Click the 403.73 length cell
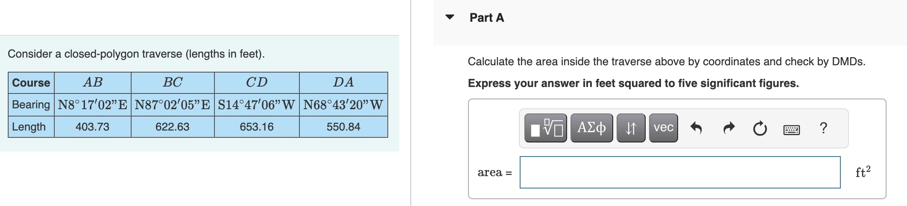 coord(93,127)
